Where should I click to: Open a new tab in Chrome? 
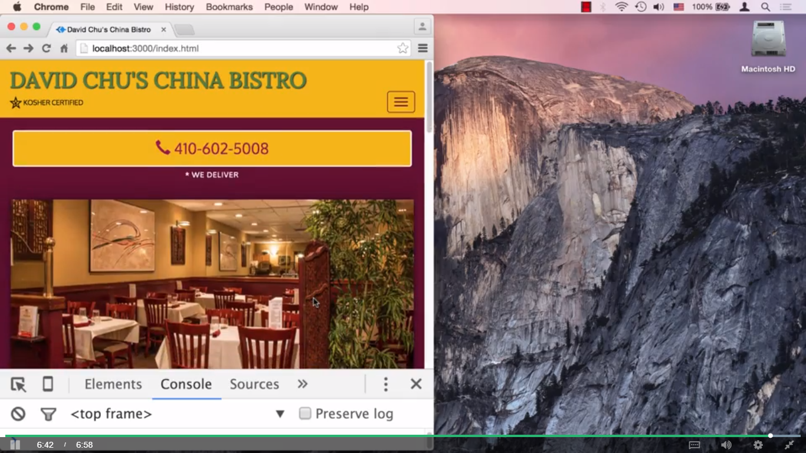(184, 29)
